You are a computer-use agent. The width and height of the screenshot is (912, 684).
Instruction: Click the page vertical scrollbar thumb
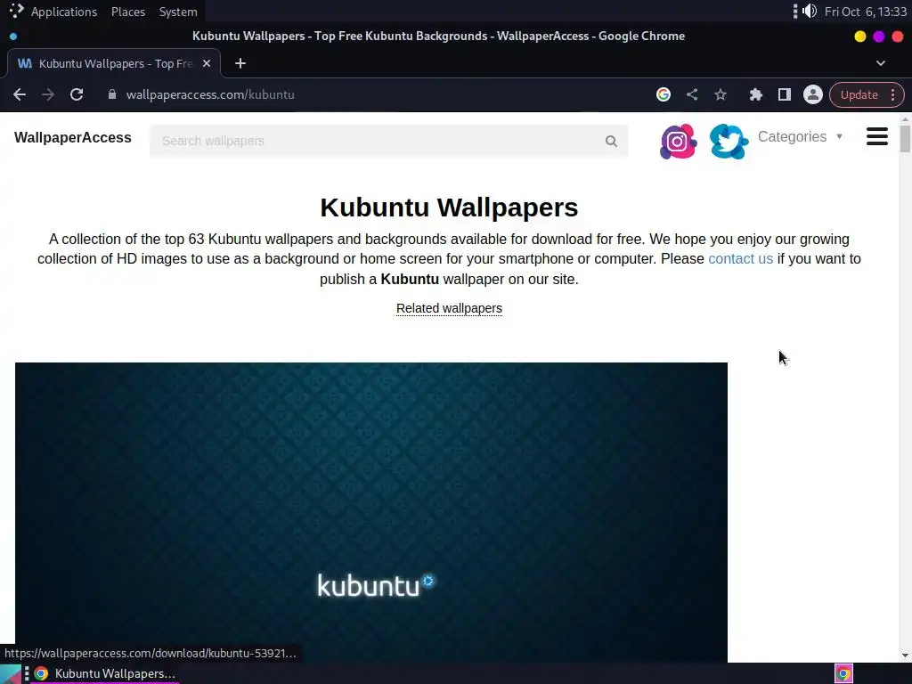pos(905,138)
